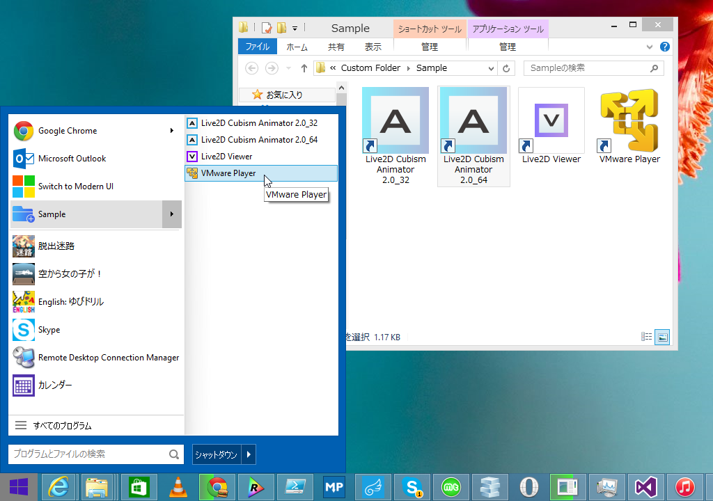Select the Sample folder in start menu

click(86, 214)
